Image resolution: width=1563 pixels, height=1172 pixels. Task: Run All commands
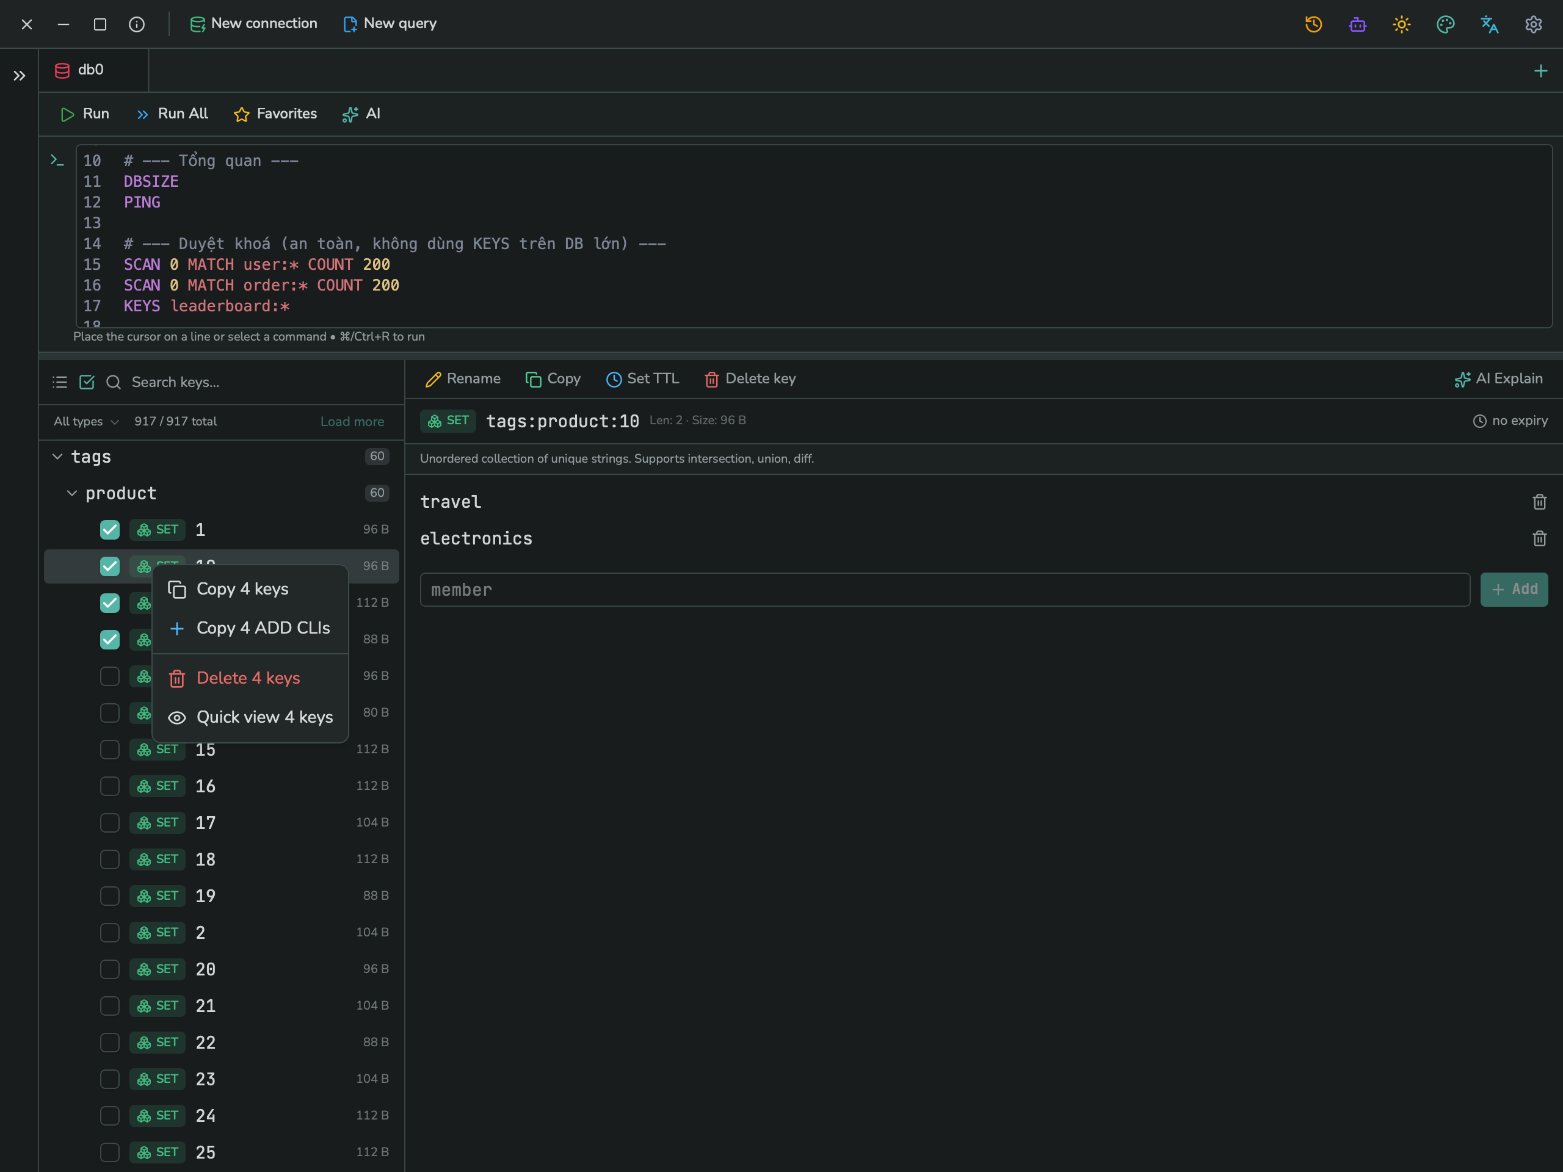pos(172,114)
